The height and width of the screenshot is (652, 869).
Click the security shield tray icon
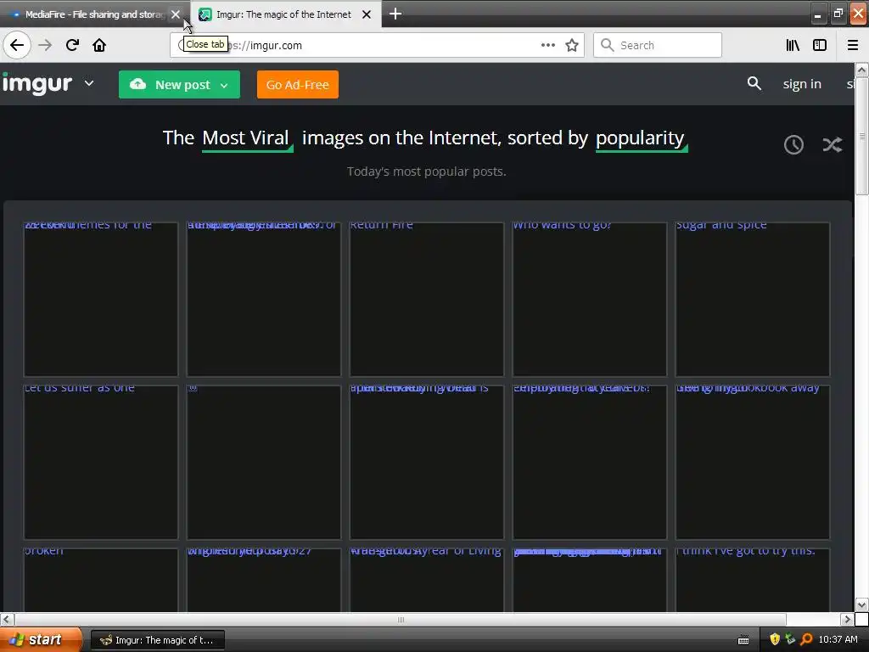coord(775,640)
